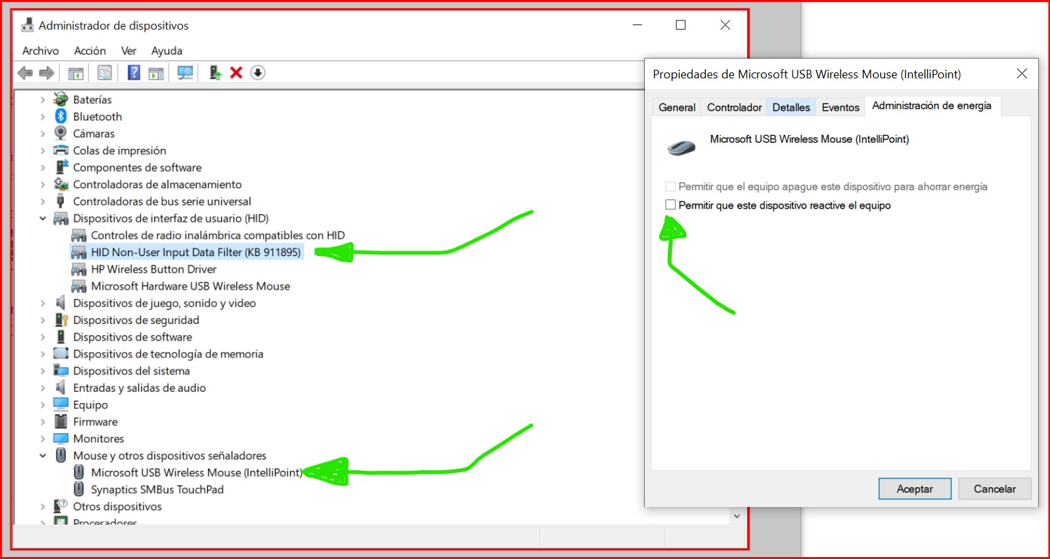The height and width of the screenshot is (559, 1050).
Task: Click the Aceptar button
Action: click(x=914, y=489)
